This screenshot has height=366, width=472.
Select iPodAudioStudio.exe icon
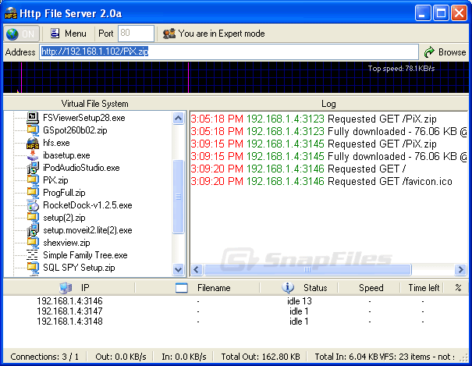coord(33,168)
